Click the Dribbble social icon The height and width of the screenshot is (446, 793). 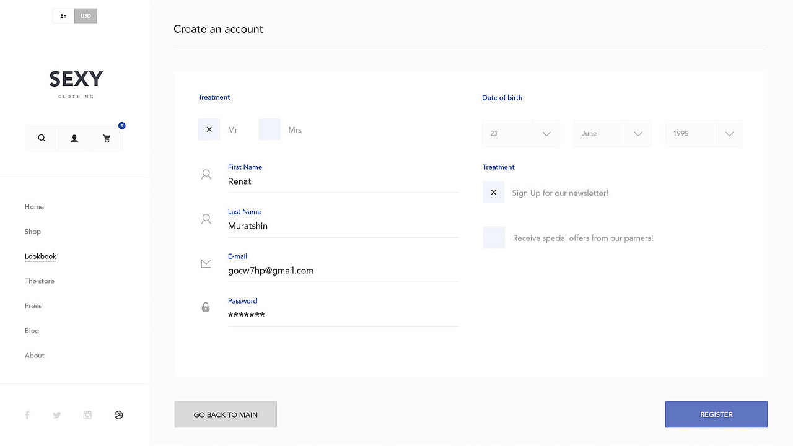[x=119, y=415]
